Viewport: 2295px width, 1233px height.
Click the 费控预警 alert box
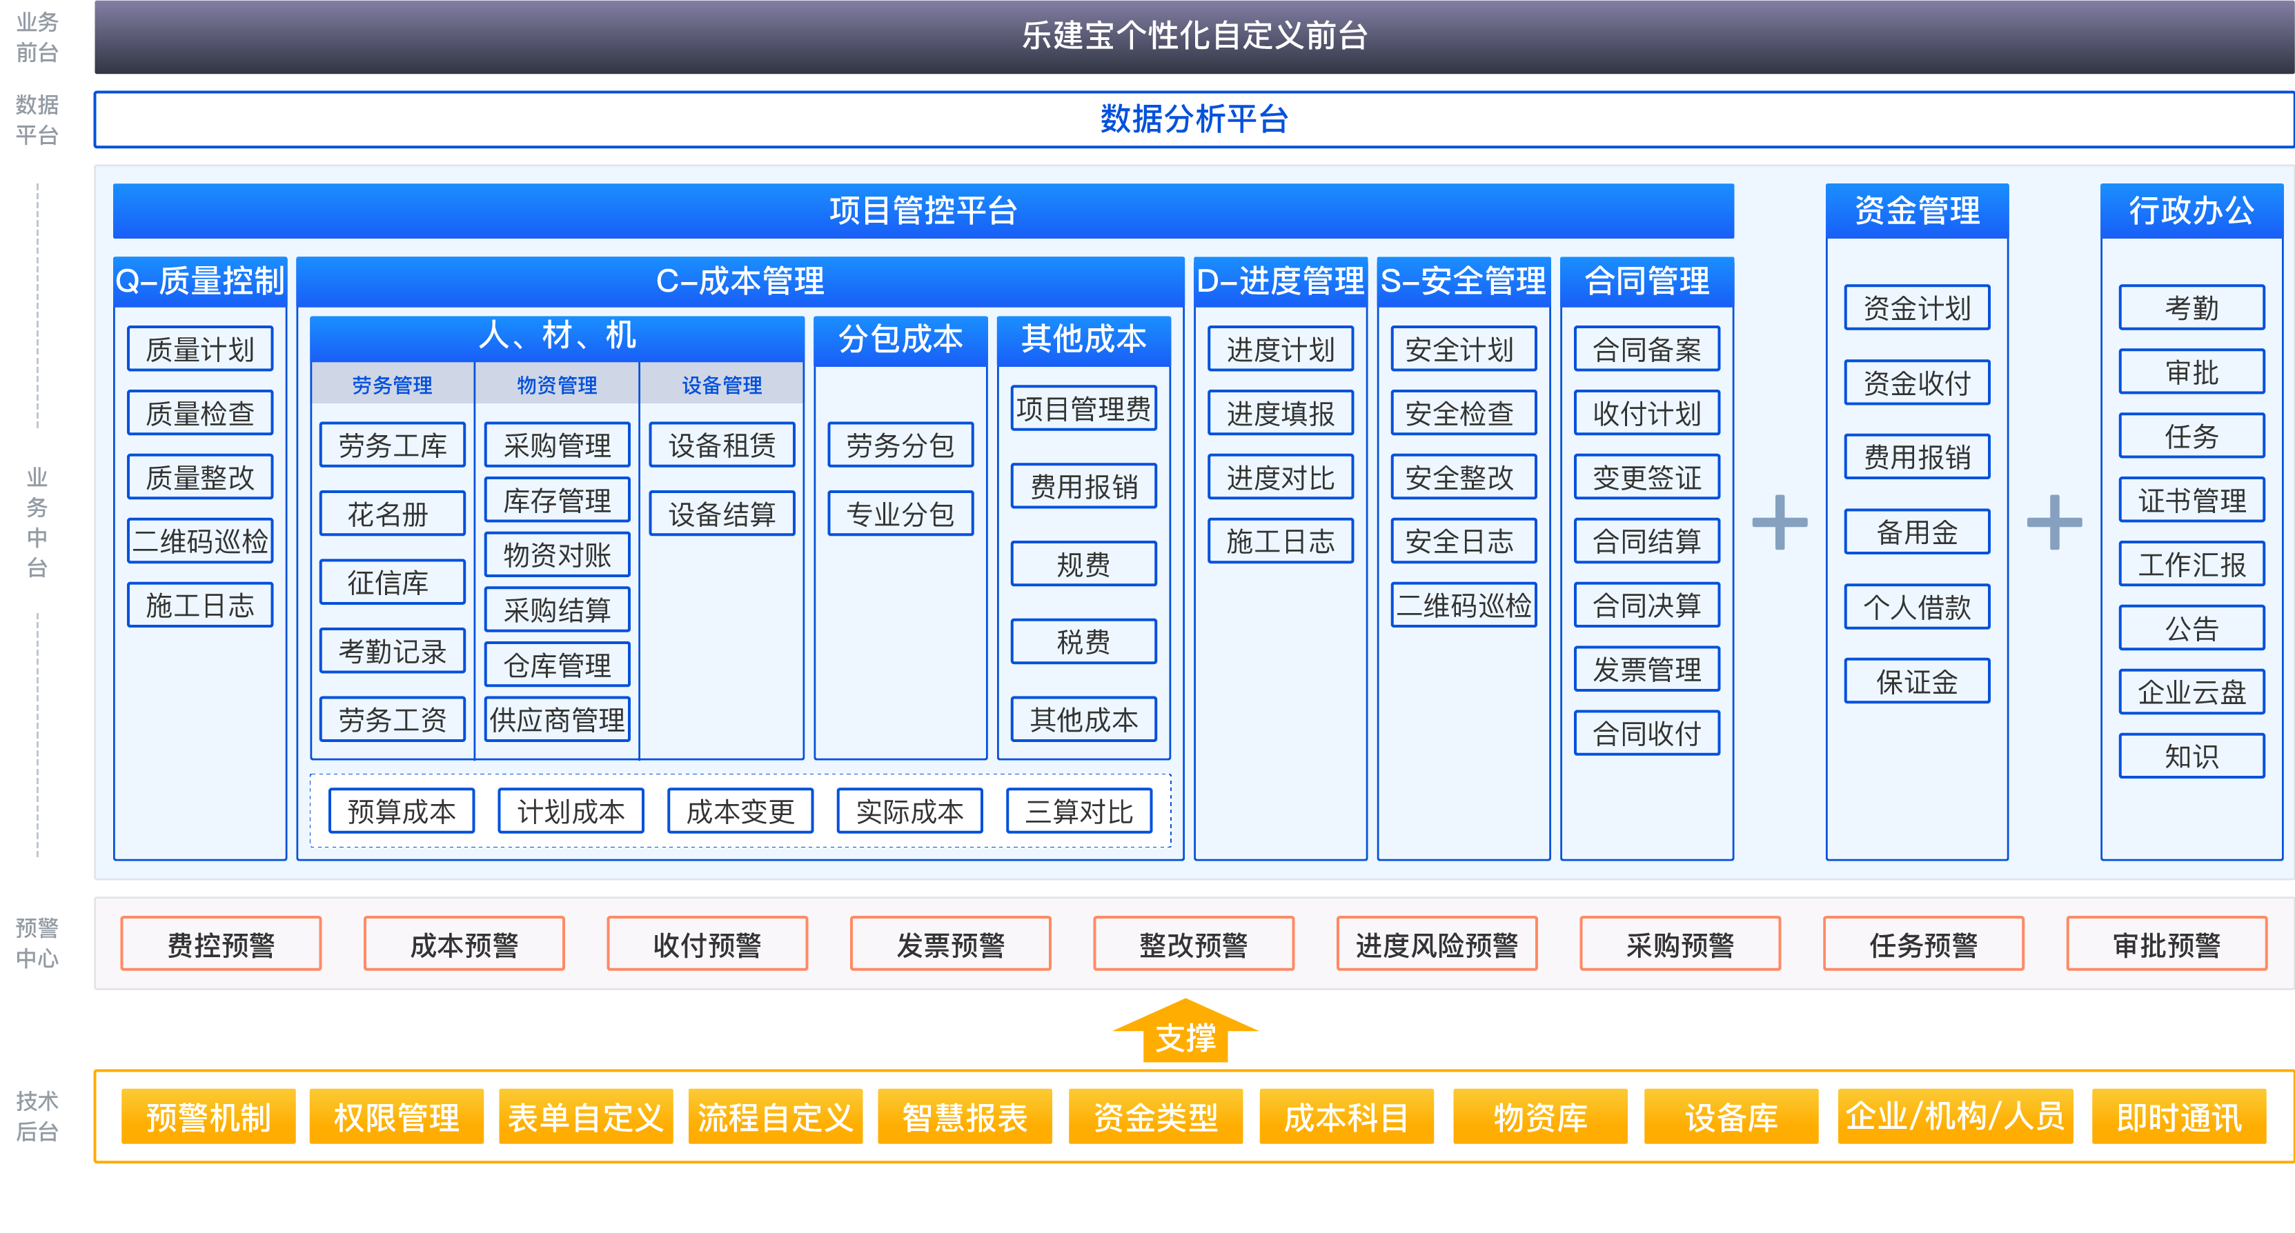(x=221, y=943)
